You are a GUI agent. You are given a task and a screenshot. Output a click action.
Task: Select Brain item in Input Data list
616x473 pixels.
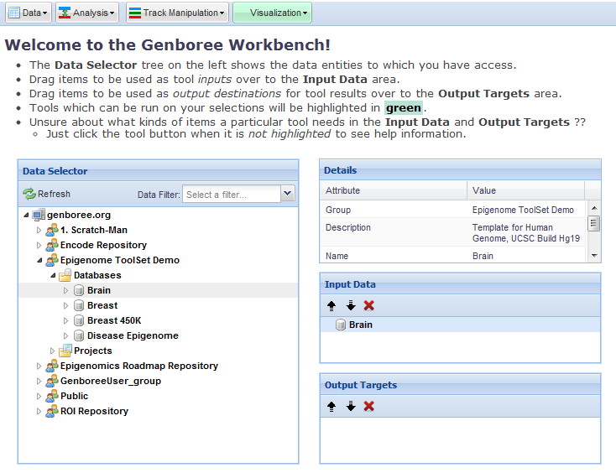360,325
